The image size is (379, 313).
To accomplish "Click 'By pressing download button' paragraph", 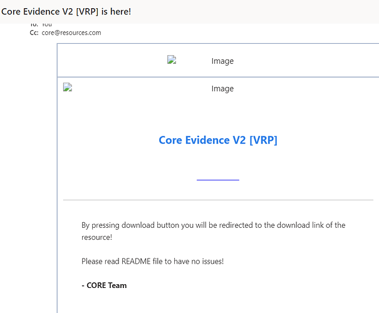I will pos(213,231).
